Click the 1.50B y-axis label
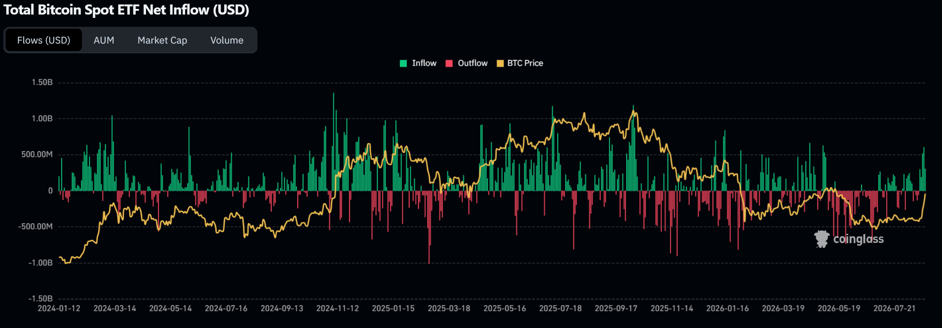 pyautogui.click(x=42, y=82)
